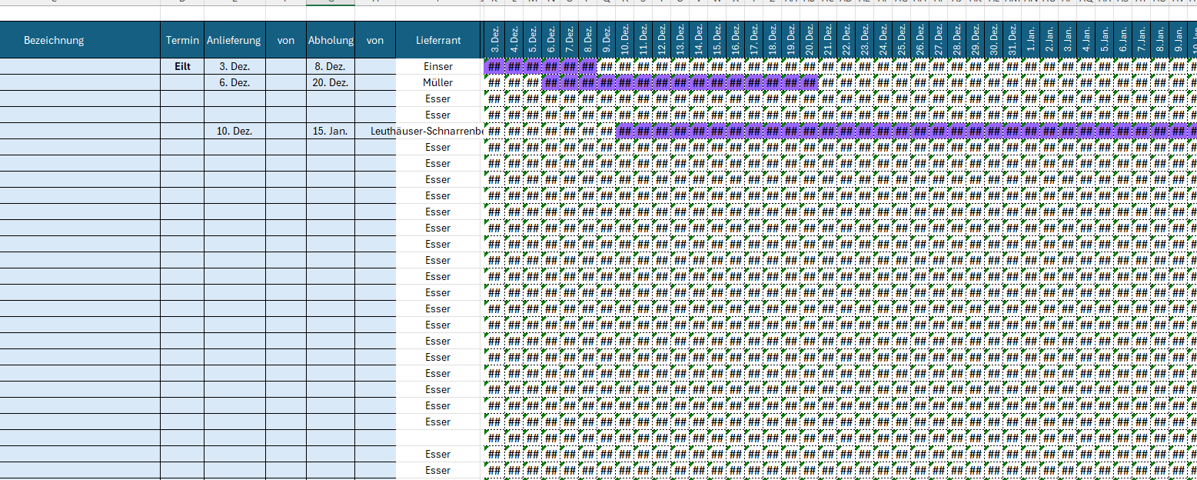Click the 3. Dez. date column header
This screenshot has height=480, width=1197.
[495, 40]
